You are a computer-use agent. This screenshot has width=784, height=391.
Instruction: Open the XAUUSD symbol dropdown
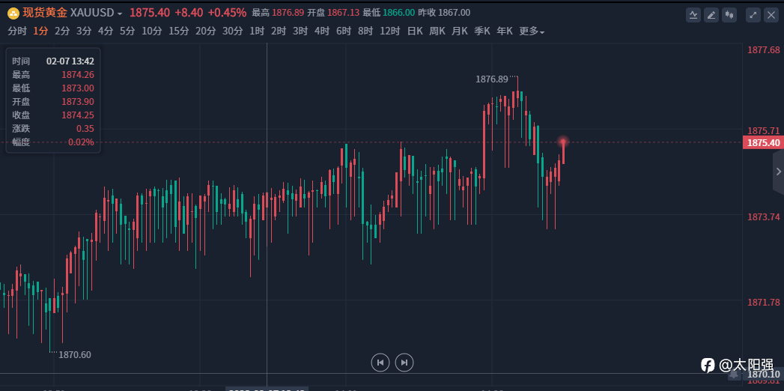120,13
